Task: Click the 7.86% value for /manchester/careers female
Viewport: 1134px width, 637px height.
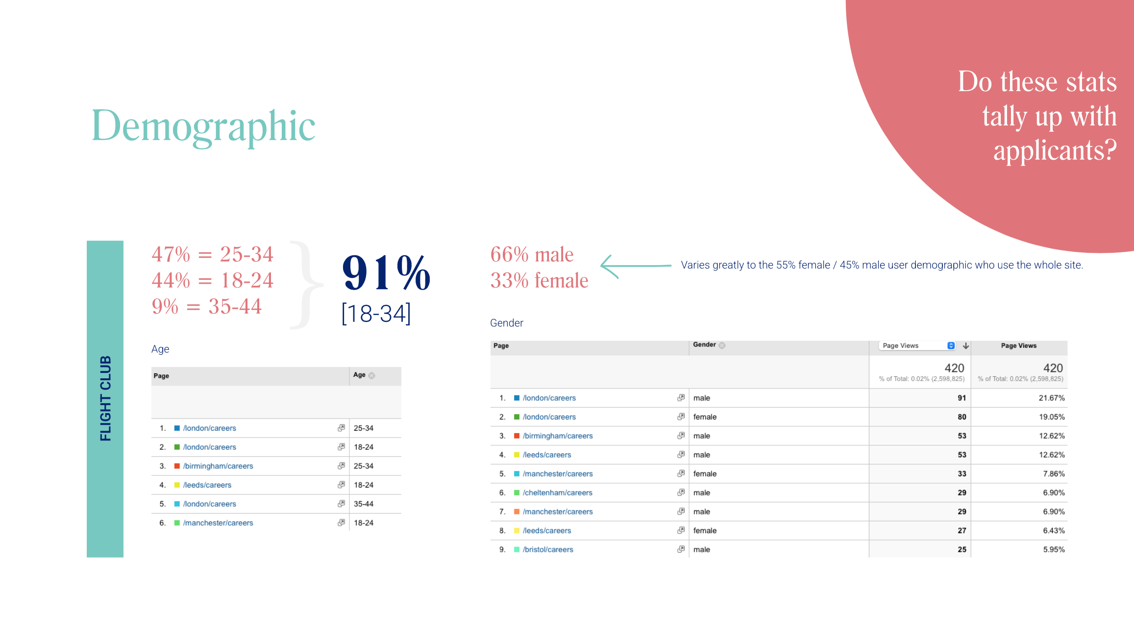Action: tap(1054, 474)
